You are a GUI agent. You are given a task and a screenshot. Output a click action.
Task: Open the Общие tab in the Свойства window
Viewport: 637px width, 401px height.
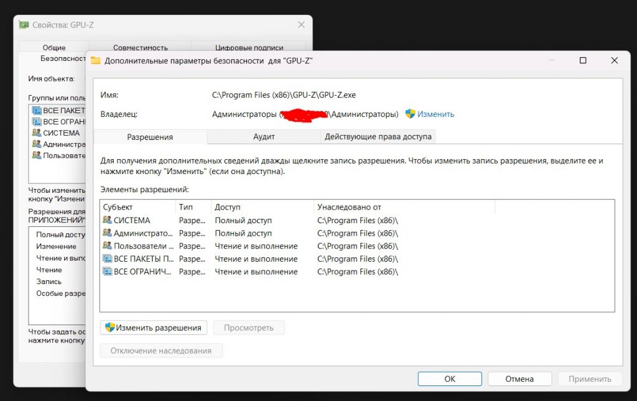pyautogui.click(x=54, y=47)
